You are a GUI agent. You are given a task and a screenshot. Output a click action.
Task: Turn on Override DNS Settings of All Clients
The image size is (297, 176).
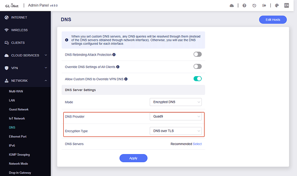[x=198, y=67]
